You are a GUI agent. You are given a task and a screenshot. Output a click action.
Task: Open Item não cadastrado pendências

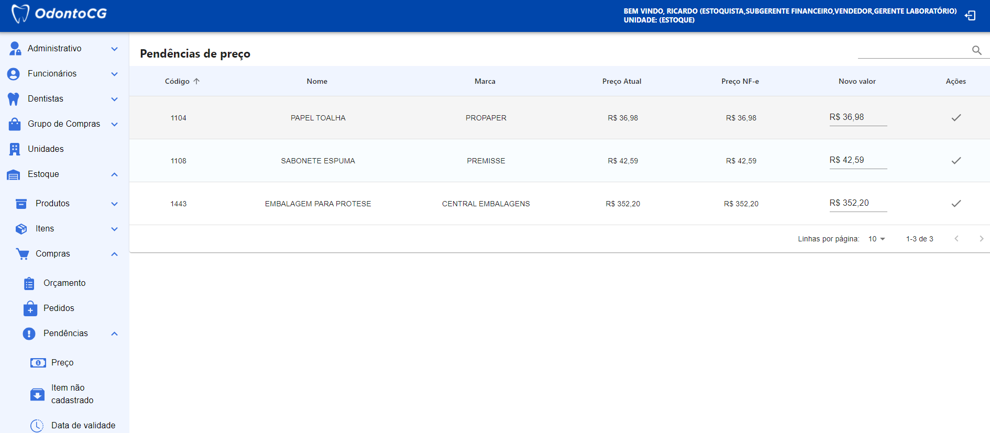tap(72, 394)
